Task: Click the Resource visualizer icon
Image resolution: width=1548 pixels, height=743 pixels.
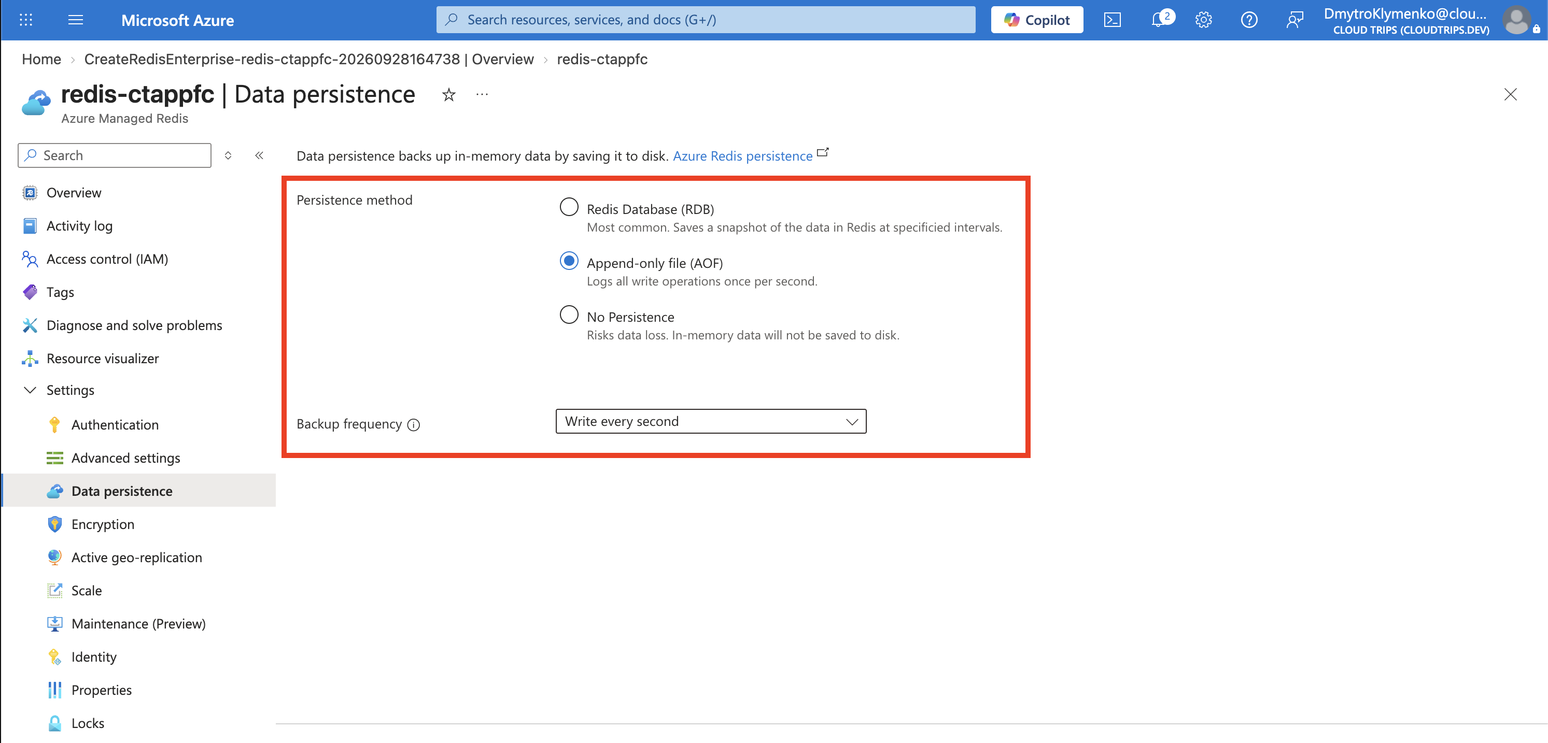Action: point(30,359)
